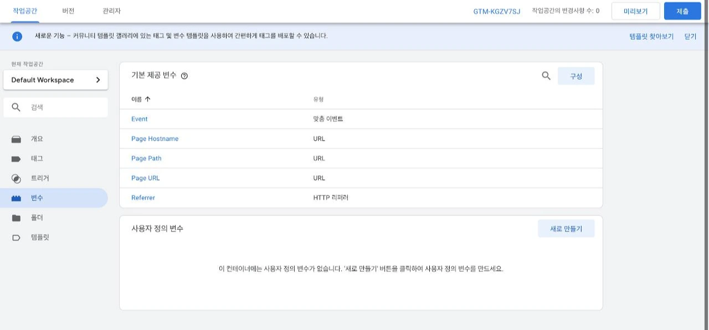Screen dimensions: 709x330
Task: Open the Page Path variable
Action: (x=146, y=158)
